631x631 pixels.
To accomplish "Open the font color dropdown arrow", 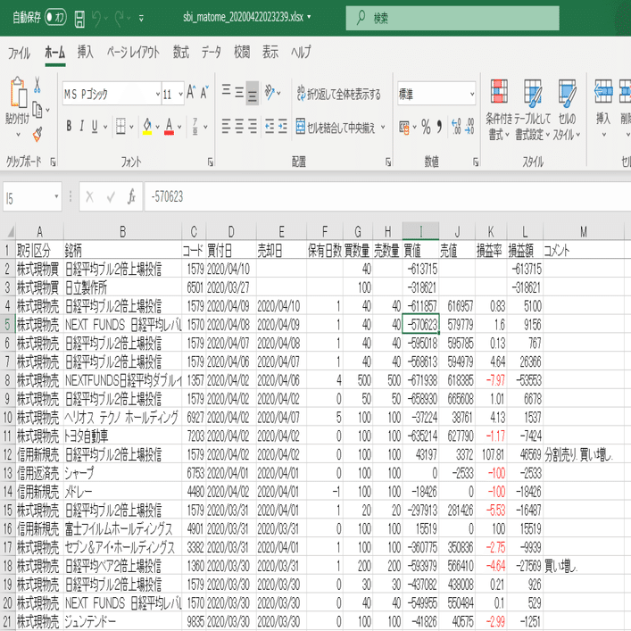I will [179, 127].
